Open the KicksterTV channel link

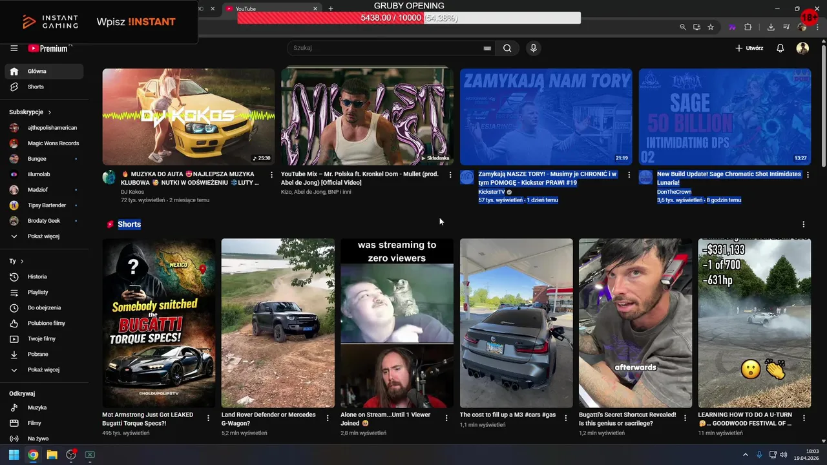491,192
